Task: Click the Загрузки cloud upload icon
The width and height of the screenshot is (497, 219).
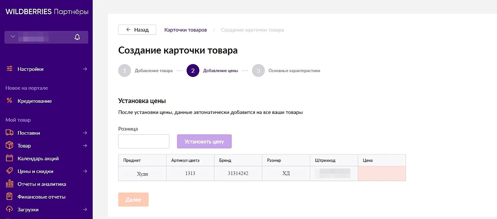Action: click(9, 209)
